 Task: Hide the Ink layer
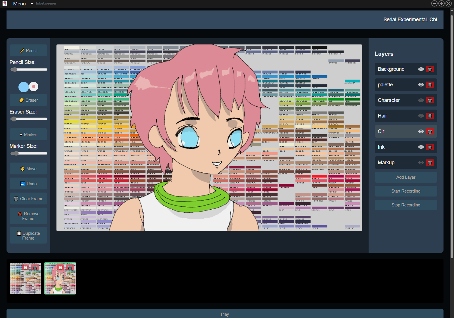[421, 147]
